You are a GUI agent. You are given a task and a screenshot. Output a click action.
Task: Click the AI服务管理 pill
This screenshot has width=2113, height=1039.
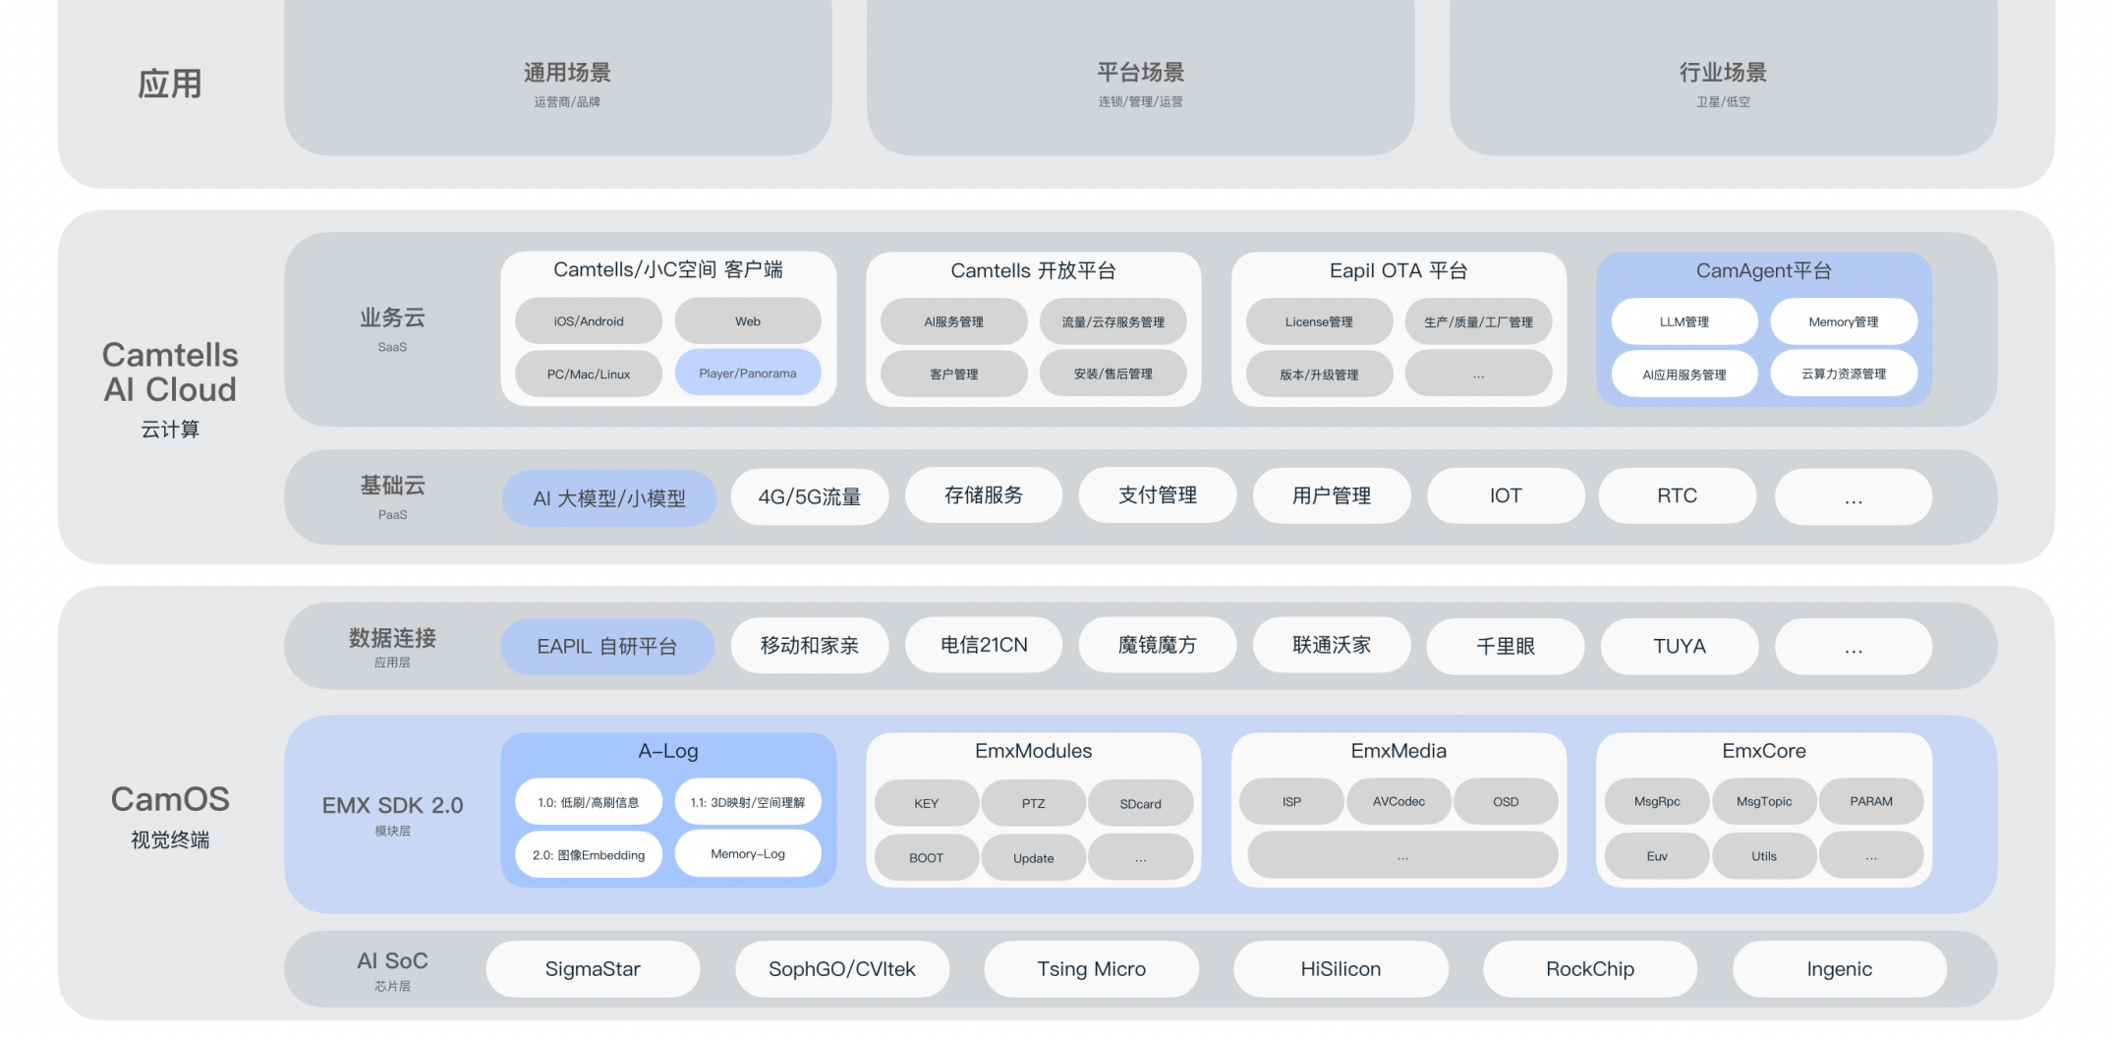coord(954,321)
